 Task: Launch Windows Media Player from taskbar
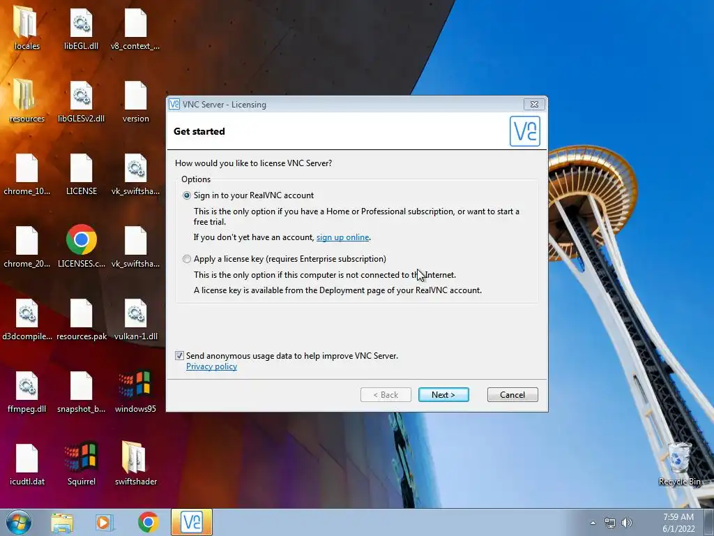(105, 523)
